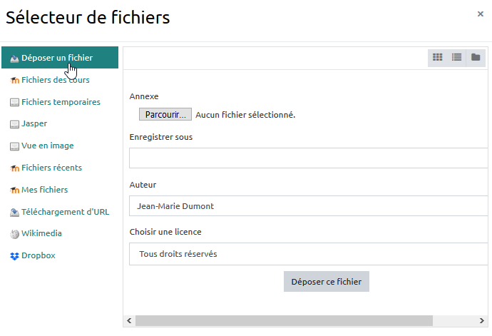
Task: Click the Déposer ce fichier button
Action: tap(326, 282)
